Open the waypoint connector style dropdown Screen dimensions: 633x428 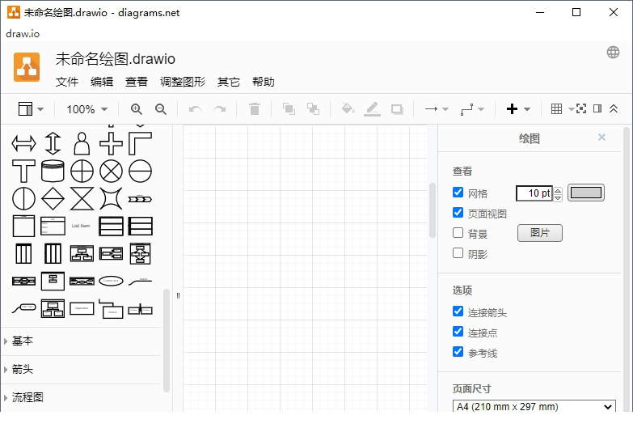[472, 109]
